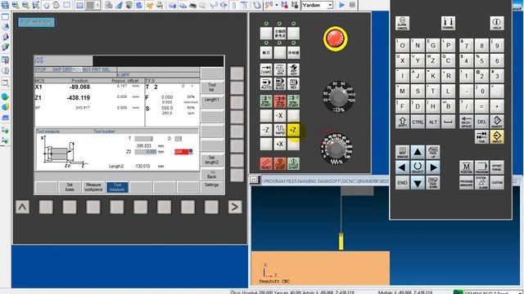Adjust the spindle override rotary knob
Viewport: 524px width, 294px height.
tap(338, 97)
